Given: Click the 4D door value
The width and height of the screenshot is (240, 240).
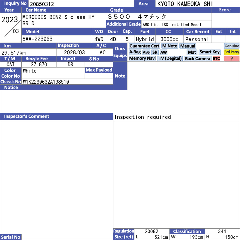Looking at the screenshot, I should pos(113,39).
